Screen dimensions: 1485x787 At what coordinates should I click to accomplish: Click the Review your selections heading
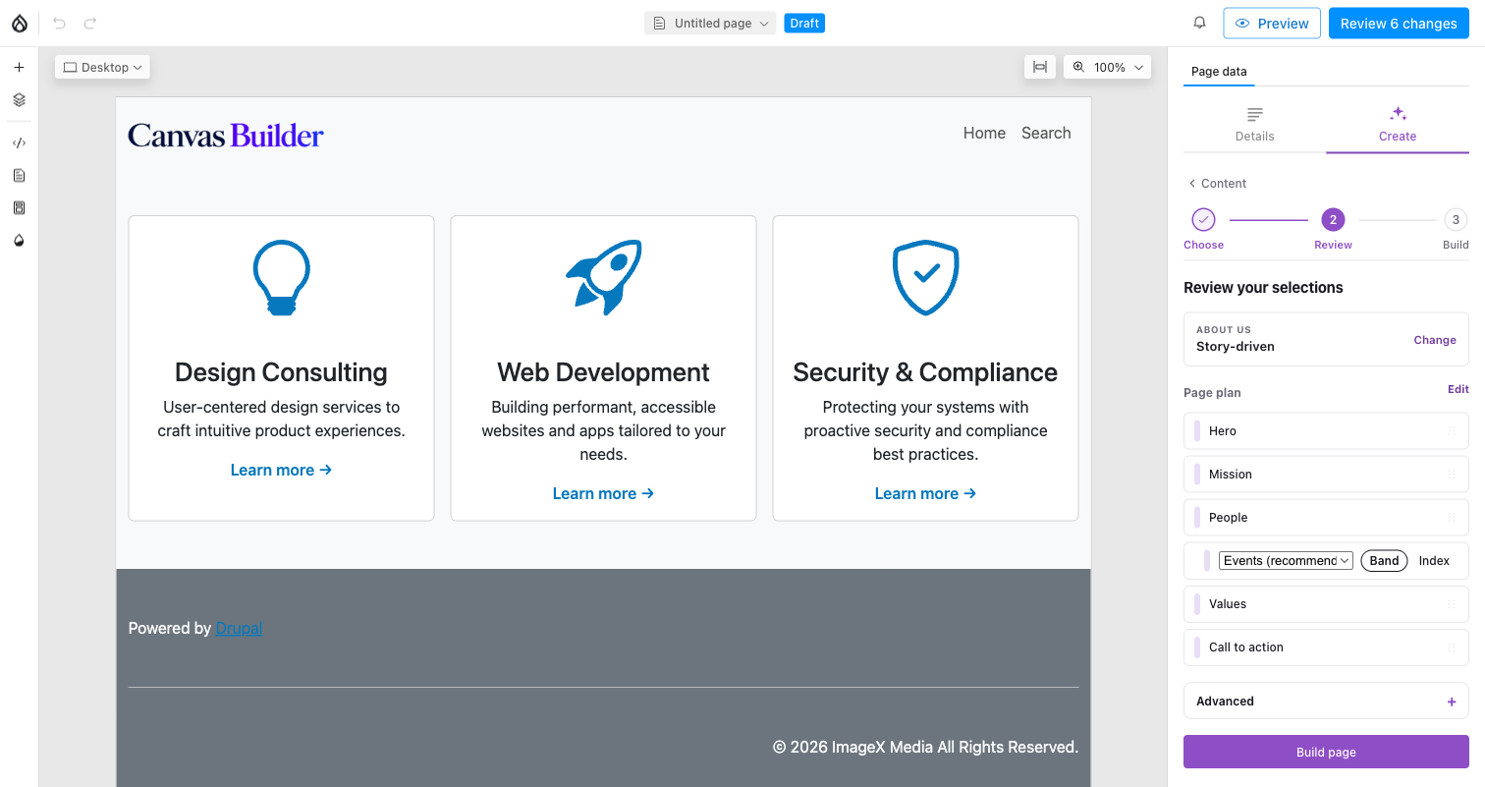pos(1263,288)
